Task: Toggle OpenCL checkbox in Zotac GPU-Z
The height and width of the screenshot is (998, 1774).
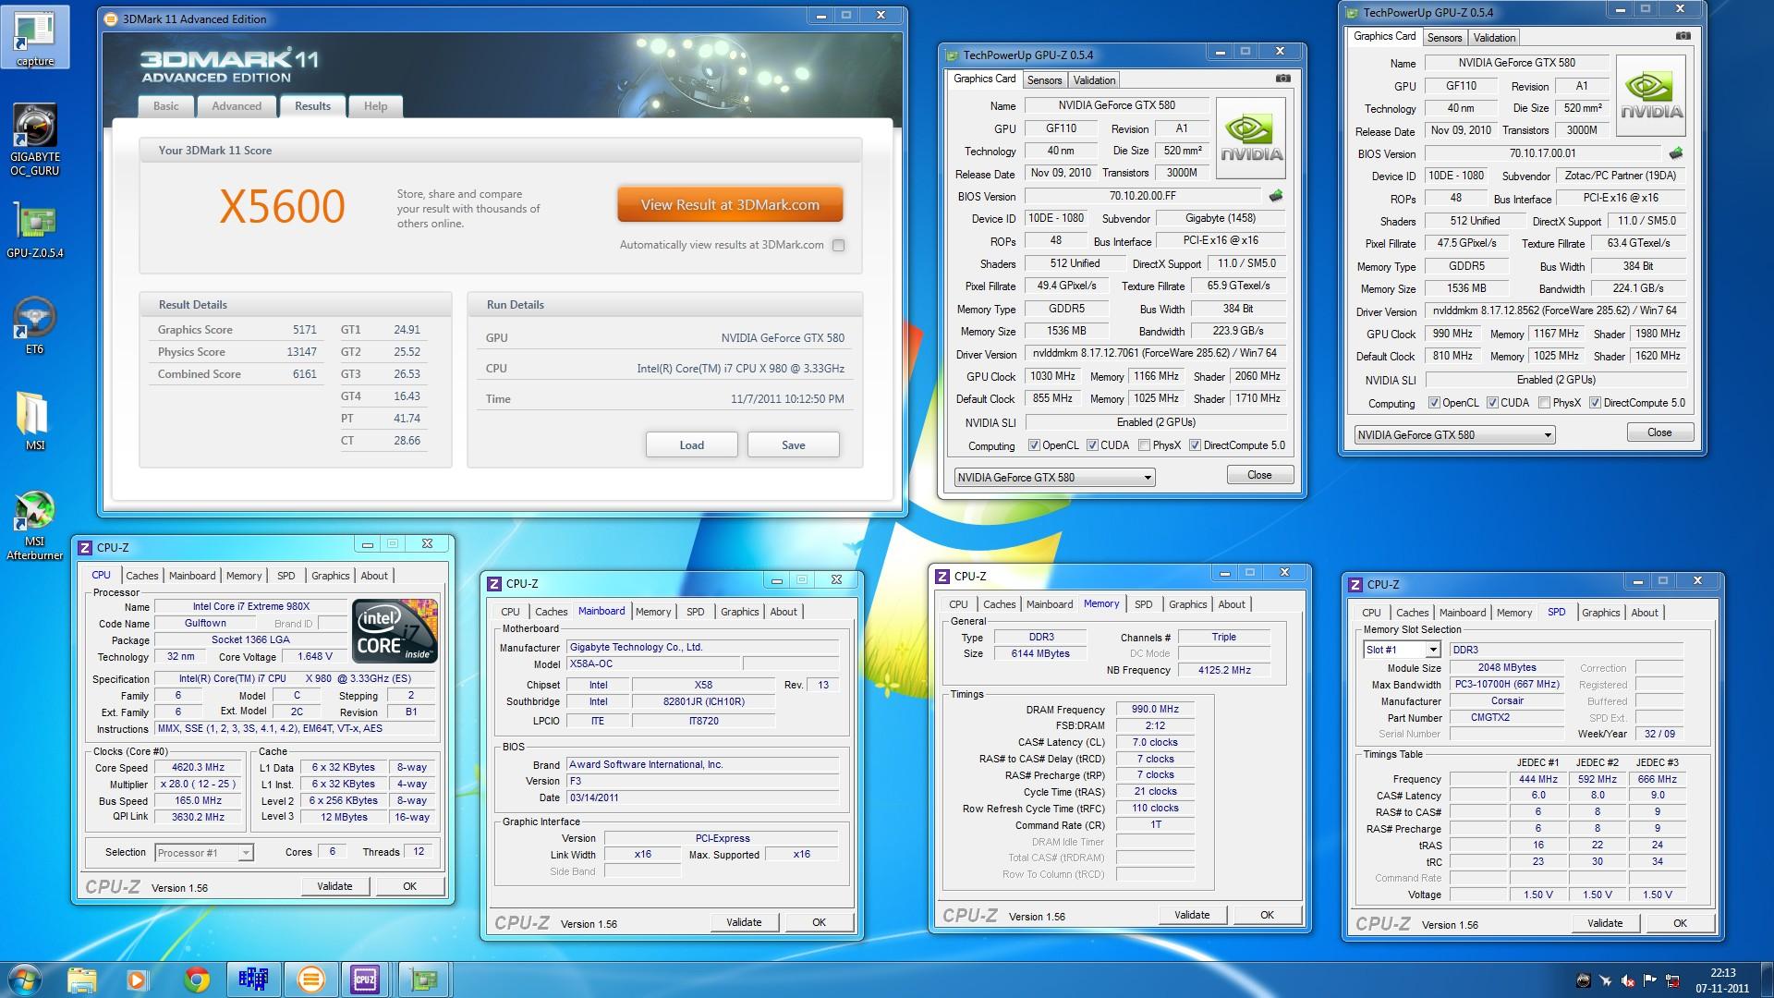Action: click(x=1434, y=403)
